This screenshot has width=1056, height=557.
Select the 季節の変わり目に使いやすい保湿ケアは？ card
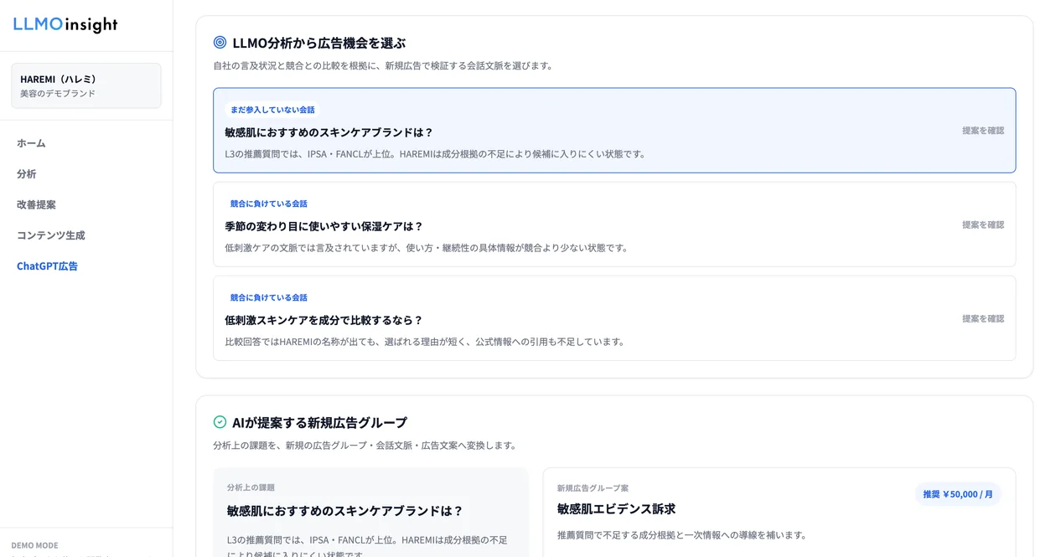click(614, 224)
